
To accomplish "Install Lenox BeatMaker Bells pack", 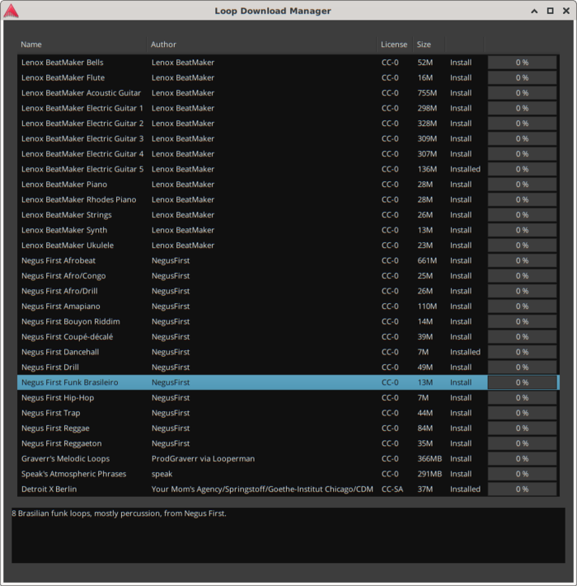I will coord(461,63).
